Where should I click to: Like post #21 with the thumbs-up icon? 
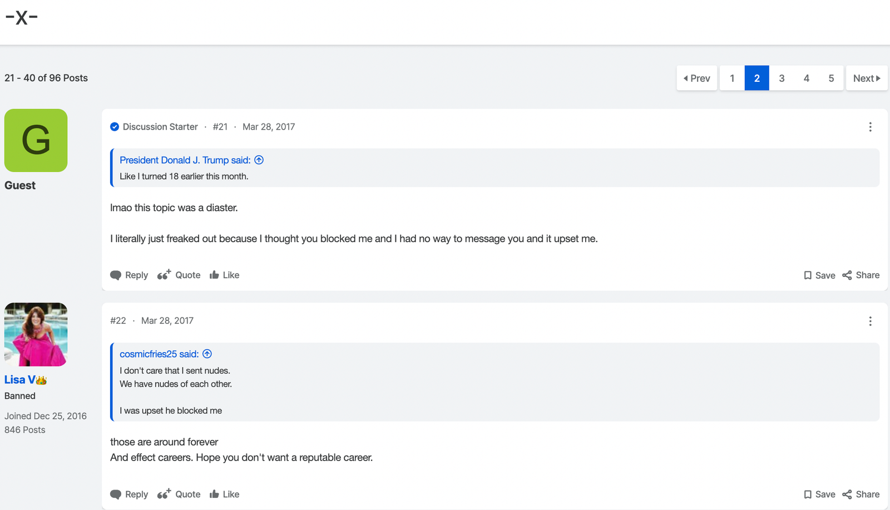(x=214, y=275)
